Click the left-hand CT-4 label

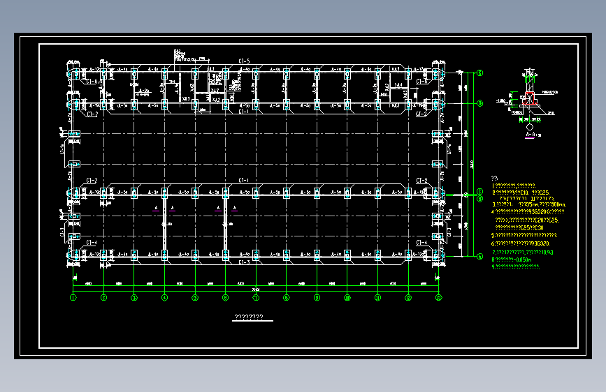coord(92,243)
